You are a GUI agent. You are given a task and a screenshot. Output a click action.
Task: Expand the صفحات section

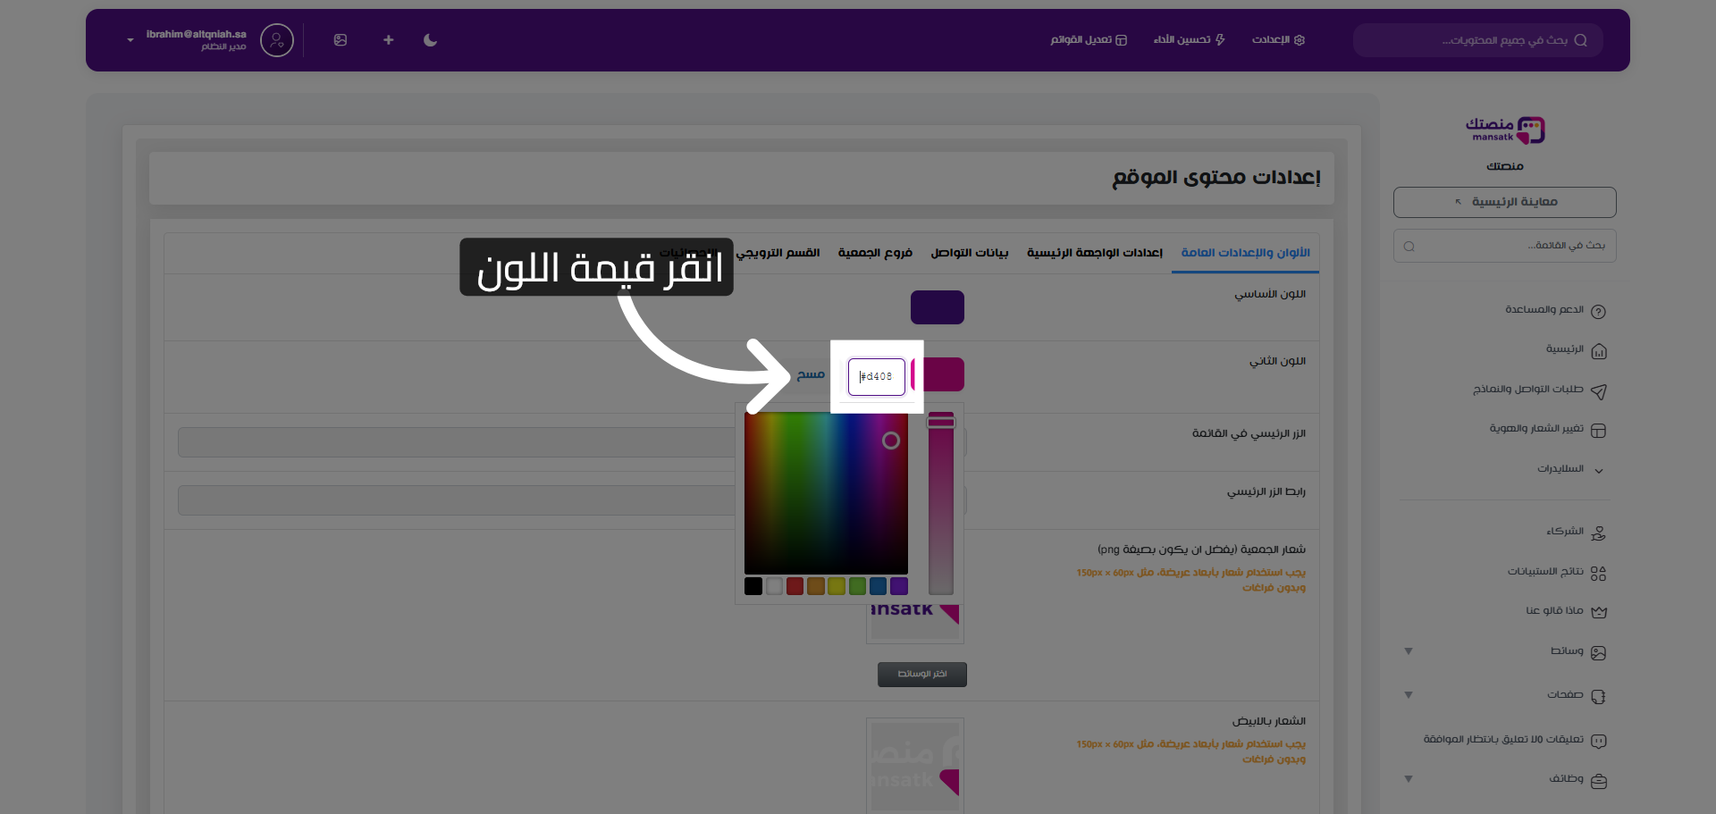[x=1409, y=695]
